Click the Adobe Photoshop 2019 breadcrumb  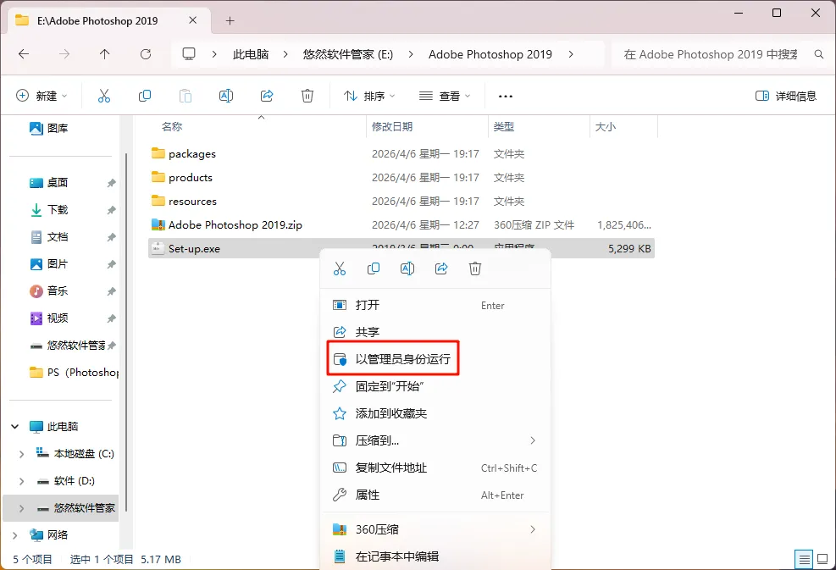point(490,54)
